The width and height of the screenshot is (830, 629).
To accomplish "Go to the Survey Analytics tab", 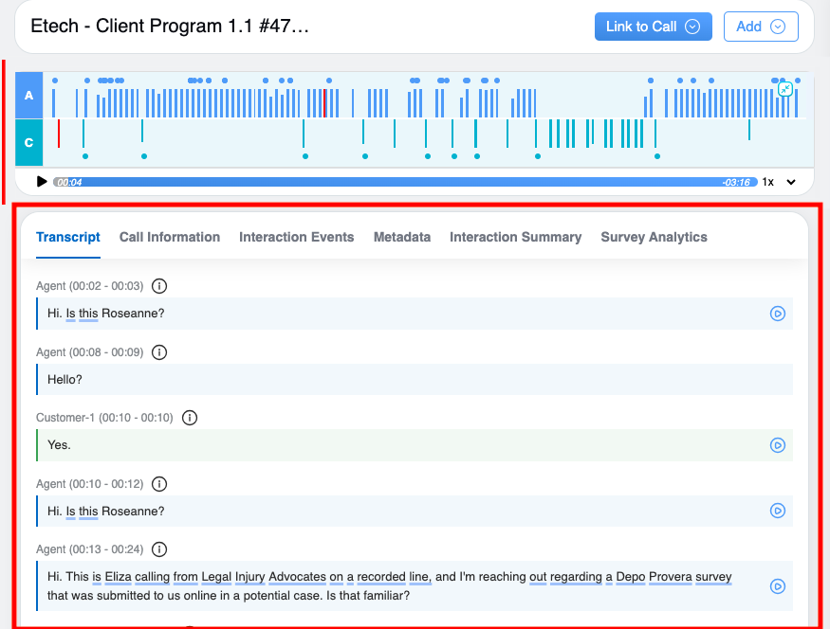I will [654, 237].
